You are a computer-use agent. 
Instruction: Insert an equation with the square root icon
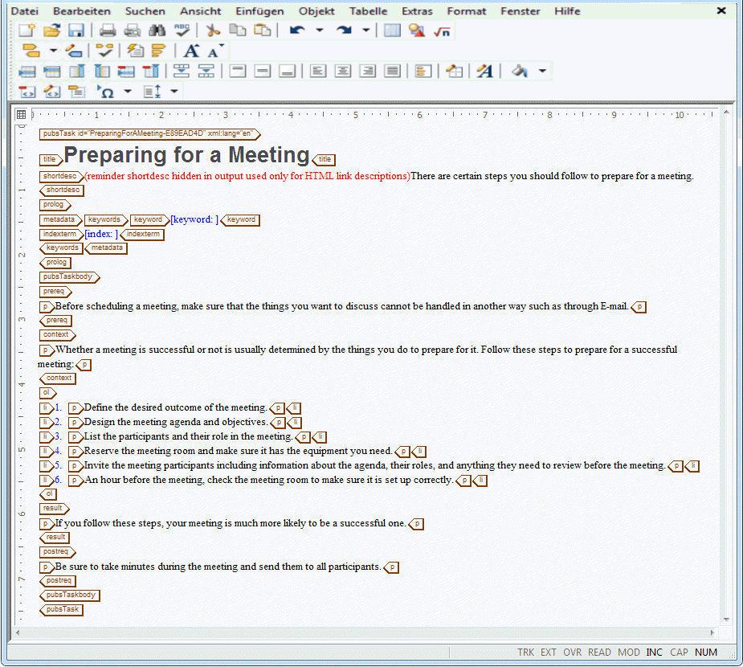pos(442,31)
